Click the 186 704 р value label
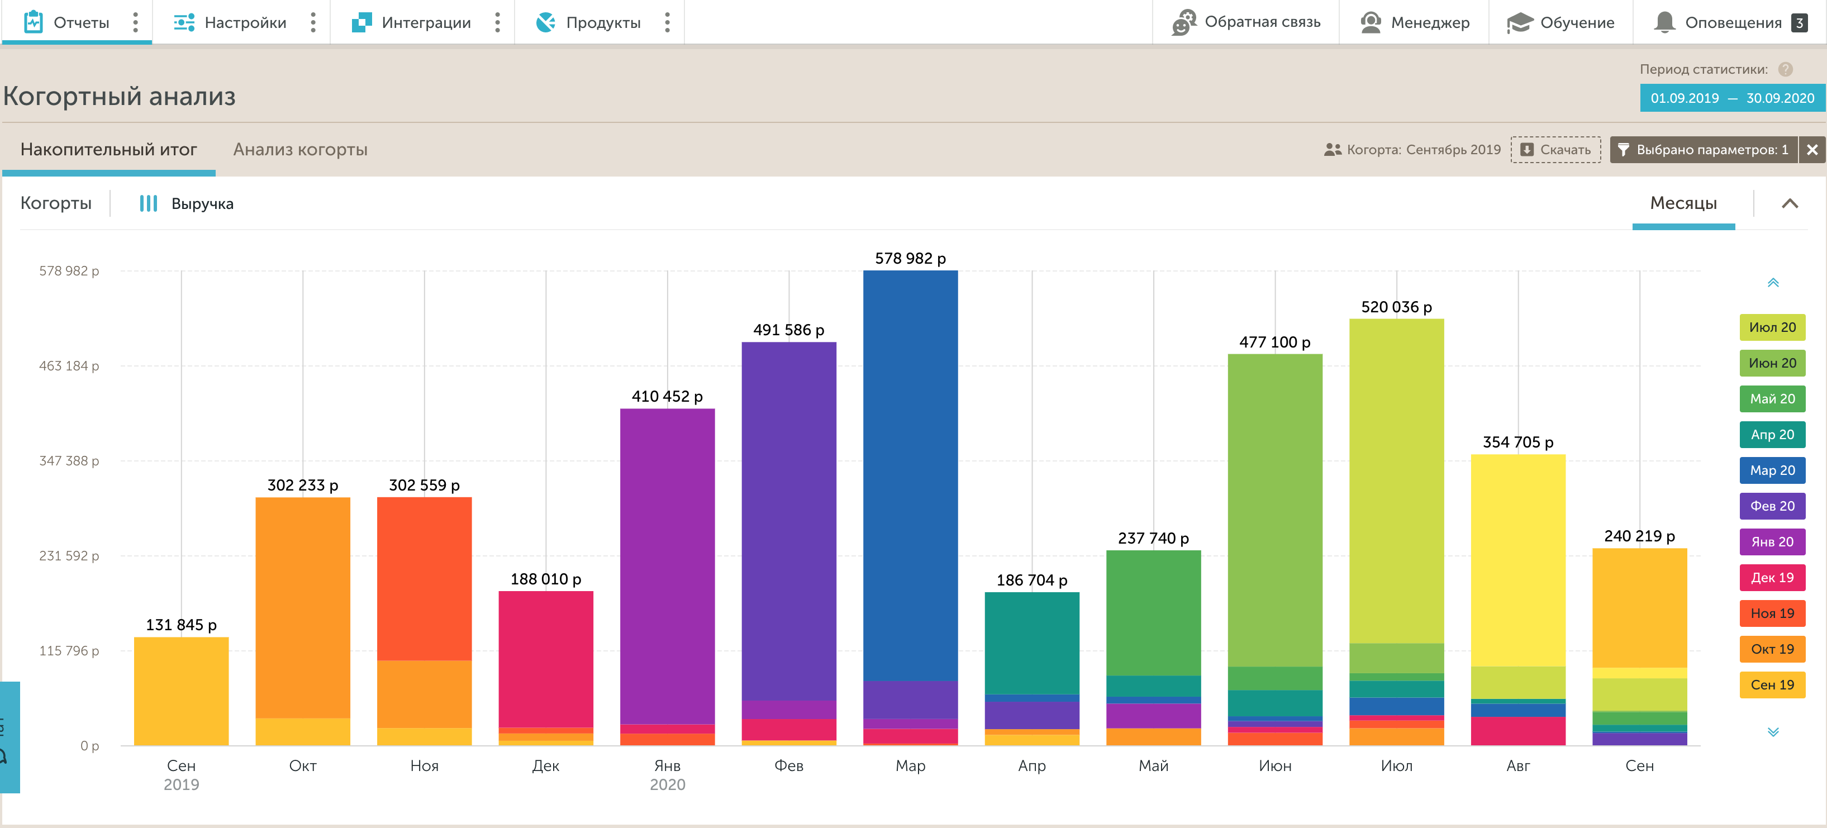 [1031, 580]
